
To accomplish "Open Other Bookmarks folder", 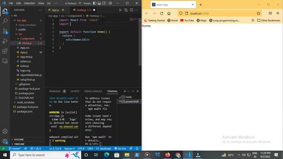I will 268,20.
